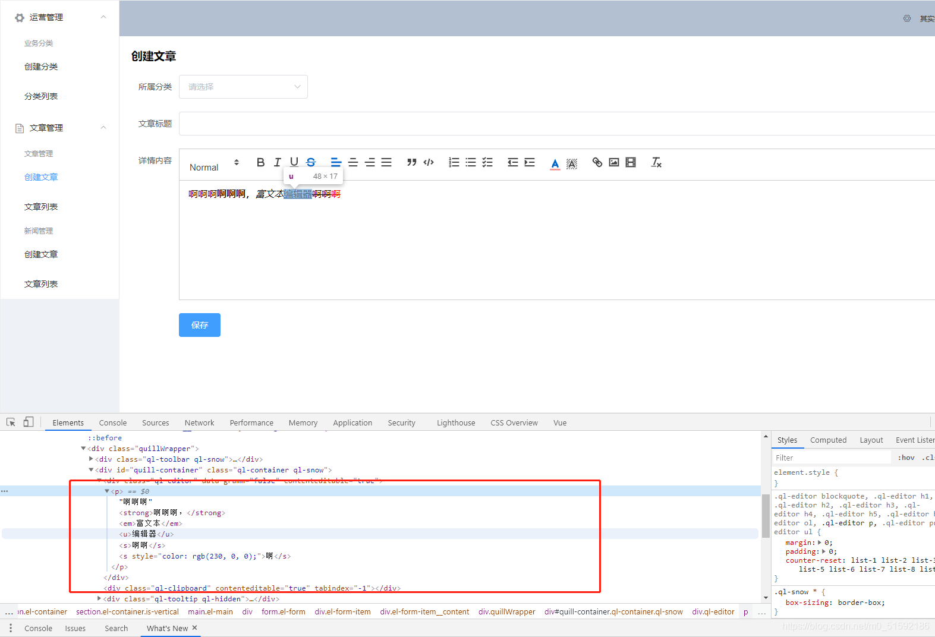The width and height of the screenshot is (935, 637).
Task: Collapse the 文章管理 sidebar submenu
Action: (x=103, y=128)
